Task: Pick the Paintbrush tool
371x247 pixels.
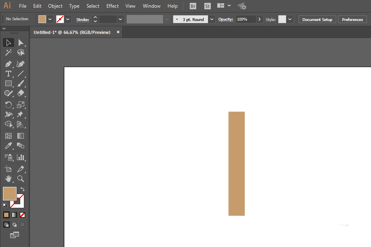Action: (x=21, y=83)
